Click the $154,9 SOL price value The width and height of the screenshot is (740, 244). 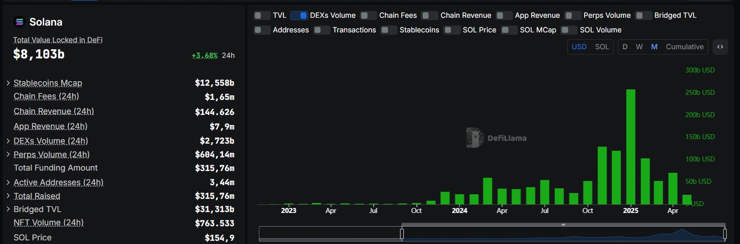coord(220,238)
